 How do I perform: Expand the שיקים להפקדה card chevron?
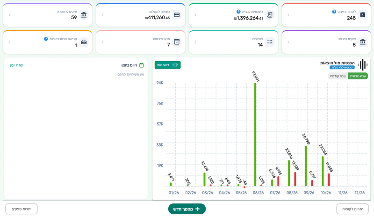9,15
